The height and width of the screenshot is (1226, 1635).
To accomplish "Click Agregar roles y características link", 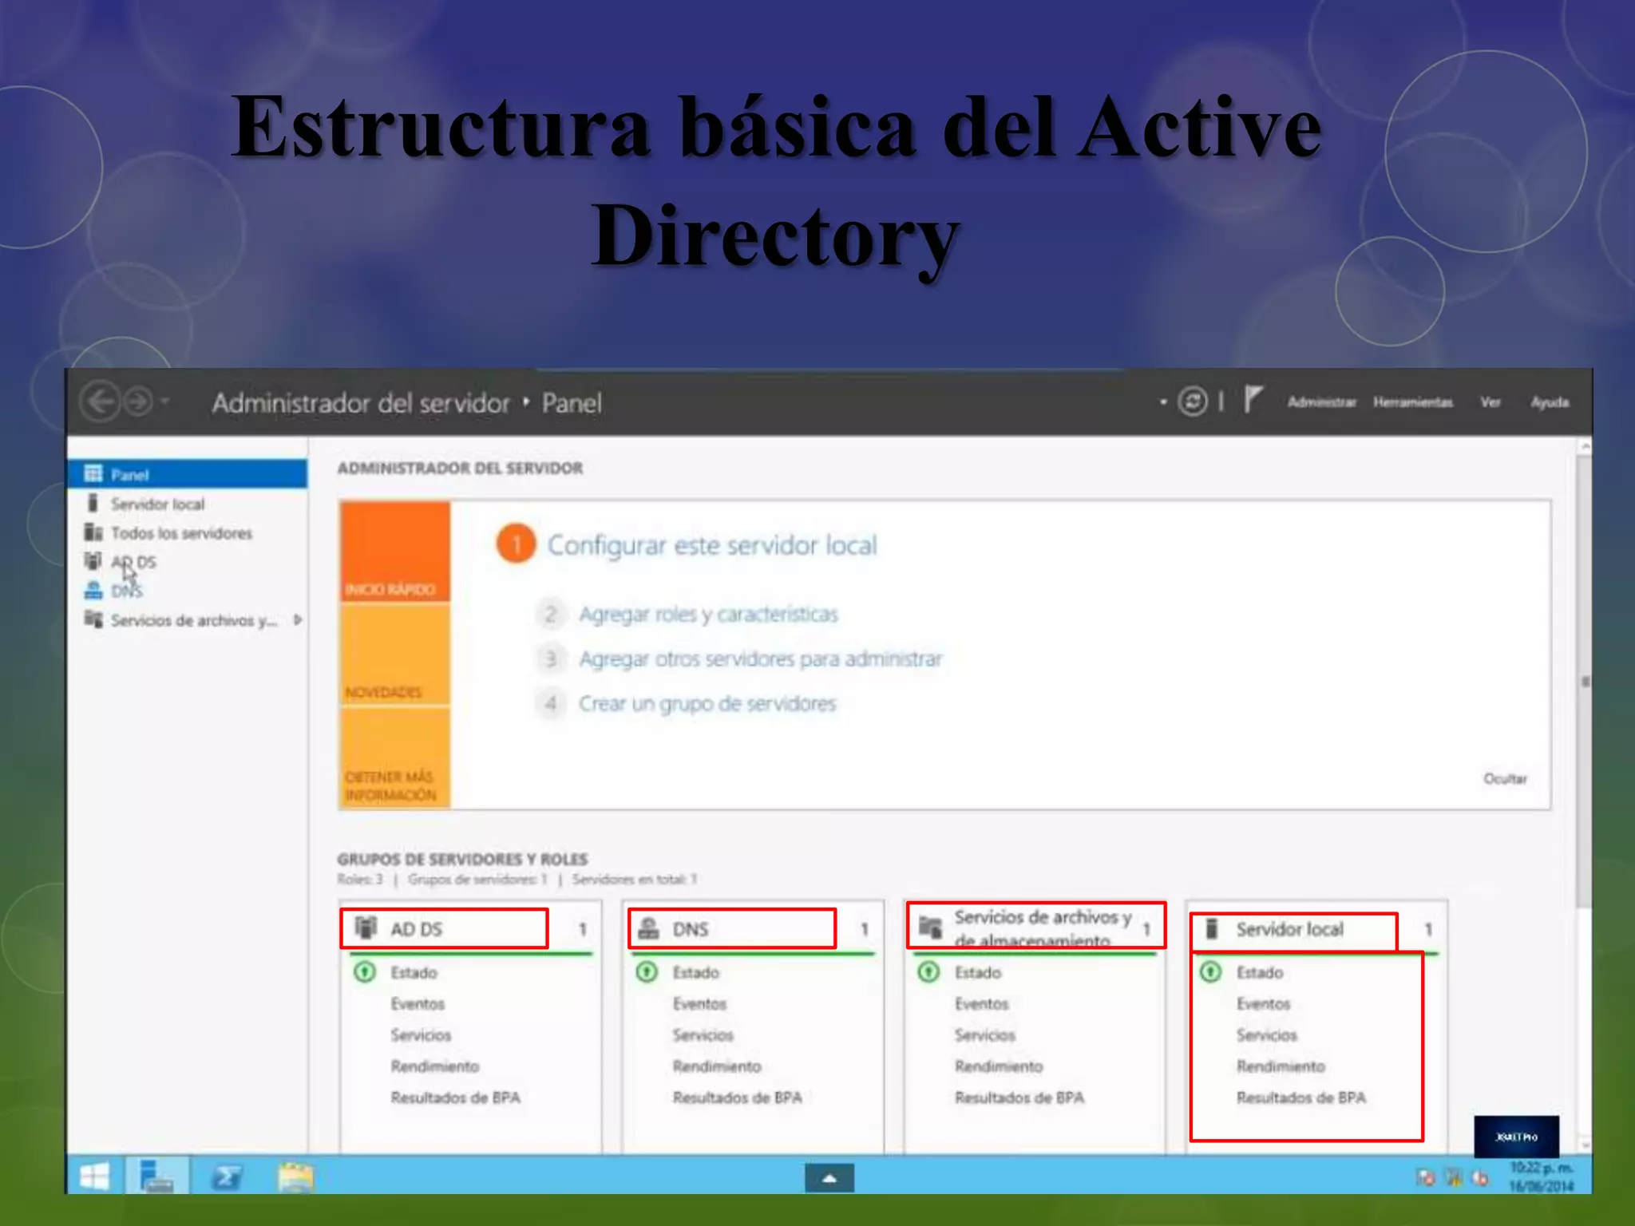I will click(708, 614).
